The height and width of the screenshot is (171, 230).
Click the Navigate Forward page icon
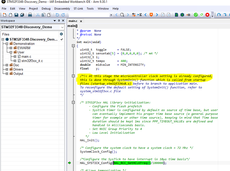coord(169,15)
